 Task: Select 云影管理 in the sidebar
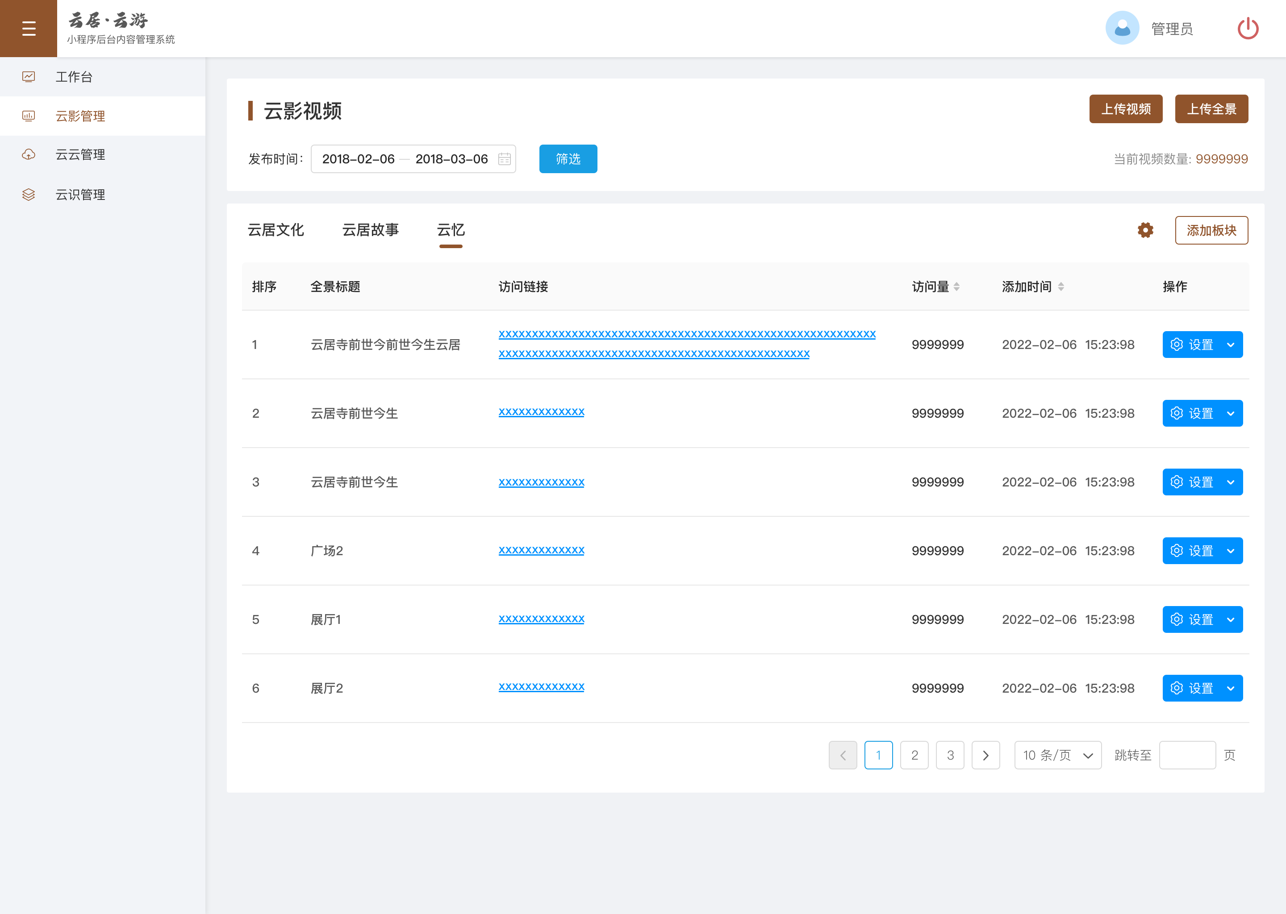click(x=102, y=116)
